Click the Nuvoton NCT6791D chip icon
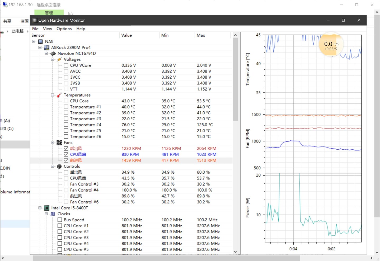Viewport: 380px width, 261px height. tap(53, 53)
